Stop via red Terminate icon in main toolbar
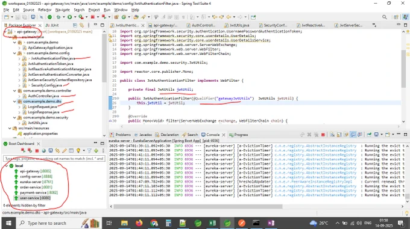Image resolution: width=410 pixels, height=229 pixels. (93, 17)
